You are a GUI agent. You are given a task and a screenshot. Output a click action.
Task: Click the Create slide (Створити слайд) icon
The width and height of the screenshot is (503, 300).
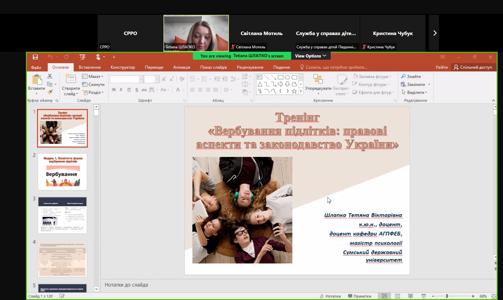(70, 79)
